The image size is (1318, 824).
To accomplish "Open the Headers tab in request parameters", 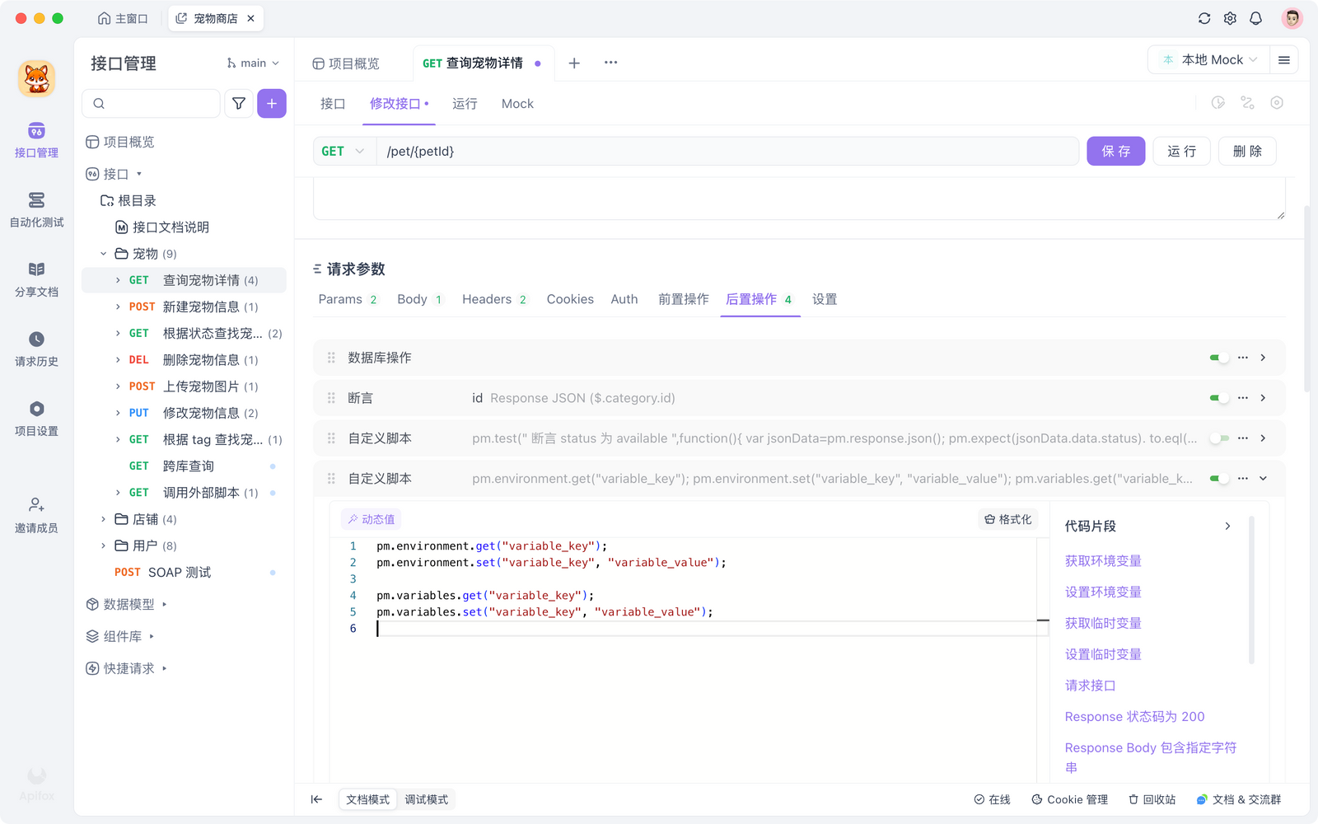I will [486, 299].
